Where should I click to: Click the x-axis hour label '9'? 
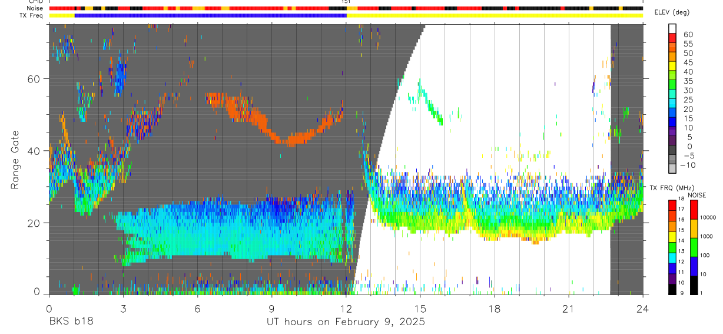click(271, 308)
